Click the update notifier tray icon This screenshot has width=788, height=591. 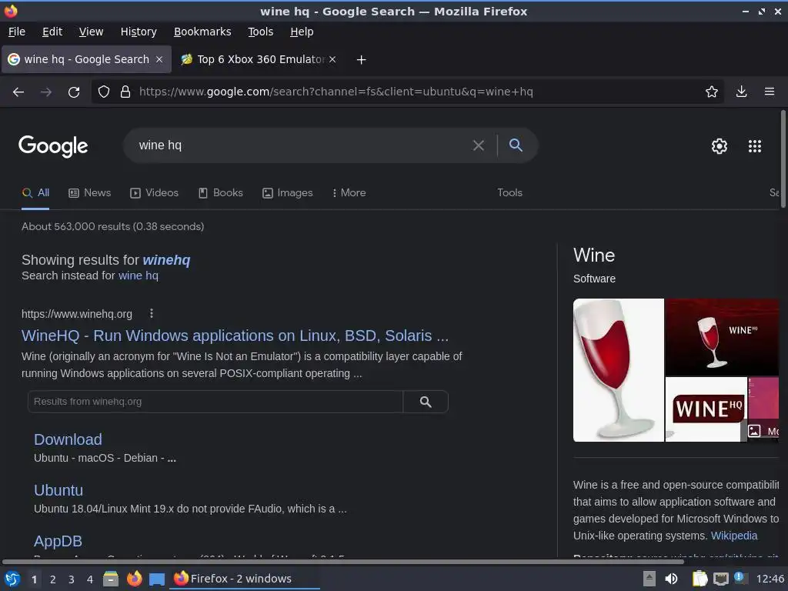pyautogui.click(x=740, y=578)
